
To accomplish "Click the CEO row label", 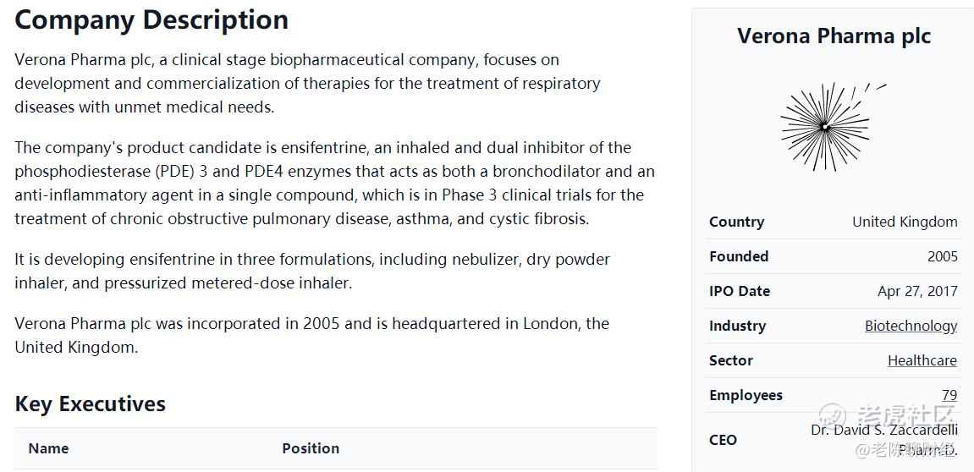I will (x=723, y=440).
